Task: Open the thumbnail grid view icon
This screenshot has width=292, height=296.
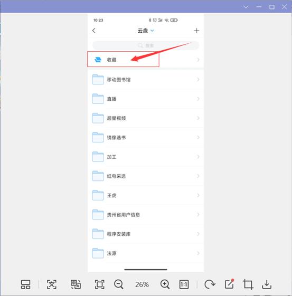Action: [x=25, y=284]
